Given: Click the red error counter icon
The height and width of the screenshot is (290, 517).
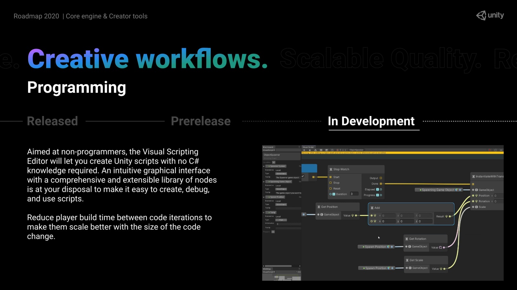Looking at the screenshot, I should click(338, 150).
